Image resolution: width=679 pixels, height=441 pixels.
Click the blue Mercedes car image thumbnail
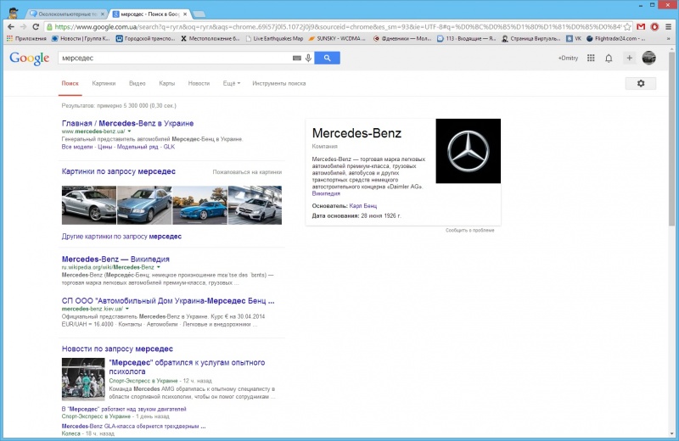pyautogui.click(x=199, y=204)
